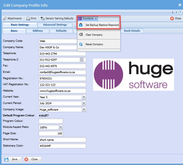The width and height of the screenshot is (183, 165).
Task: Collapse the Functions dropdown menu
Action: pos(88,18)
